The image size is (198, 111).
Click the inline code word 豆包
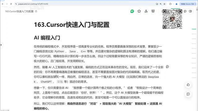coord(60,82)
